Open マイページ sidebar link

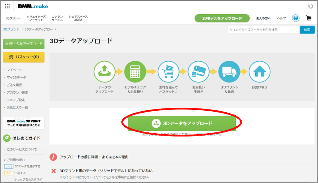click(x=14, y=70)
